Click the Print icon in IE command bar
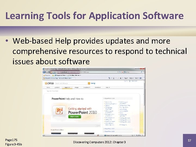The height and width of the screenshot is (147, 196). [121, 78]
